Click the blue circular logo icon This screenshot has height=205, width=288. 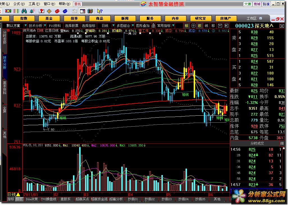pos(65,11)
